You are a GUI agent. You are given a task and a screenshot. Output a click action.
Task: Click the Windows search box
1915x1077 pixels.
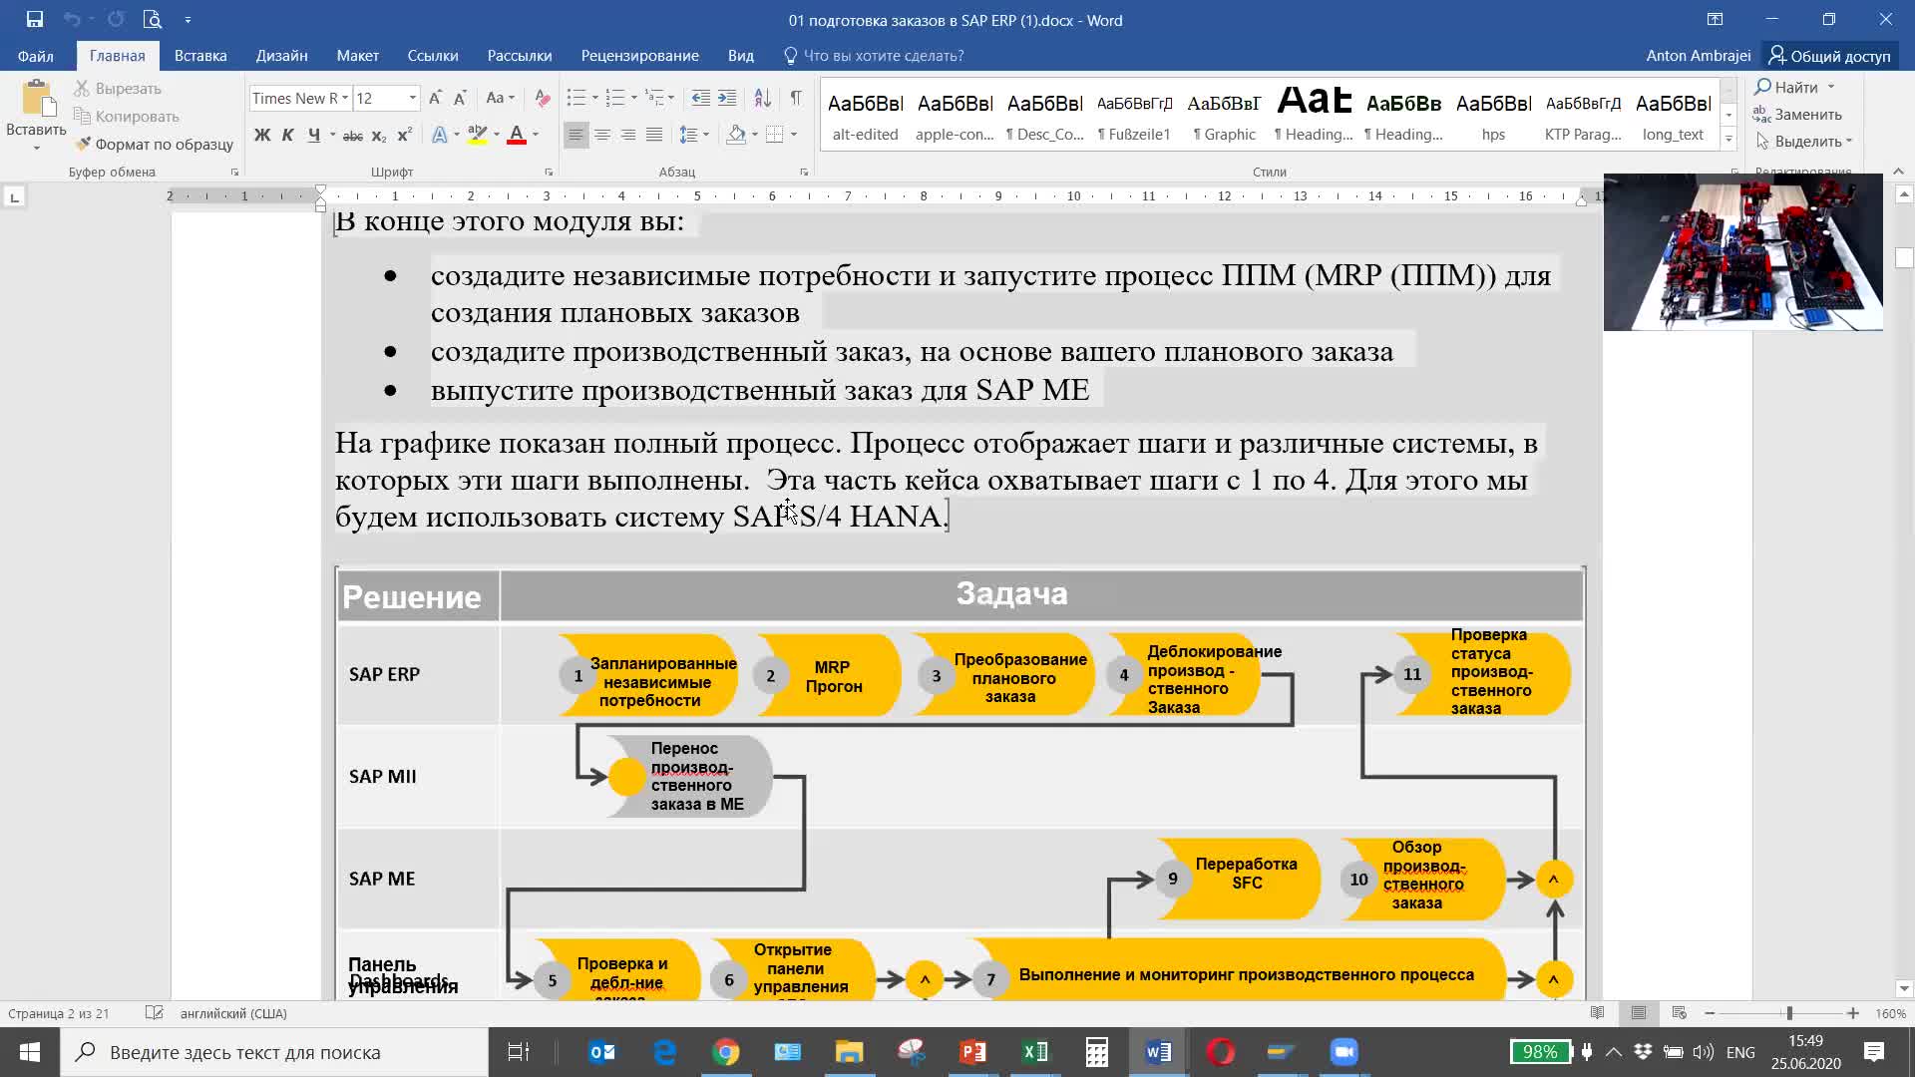point(274,1052)
